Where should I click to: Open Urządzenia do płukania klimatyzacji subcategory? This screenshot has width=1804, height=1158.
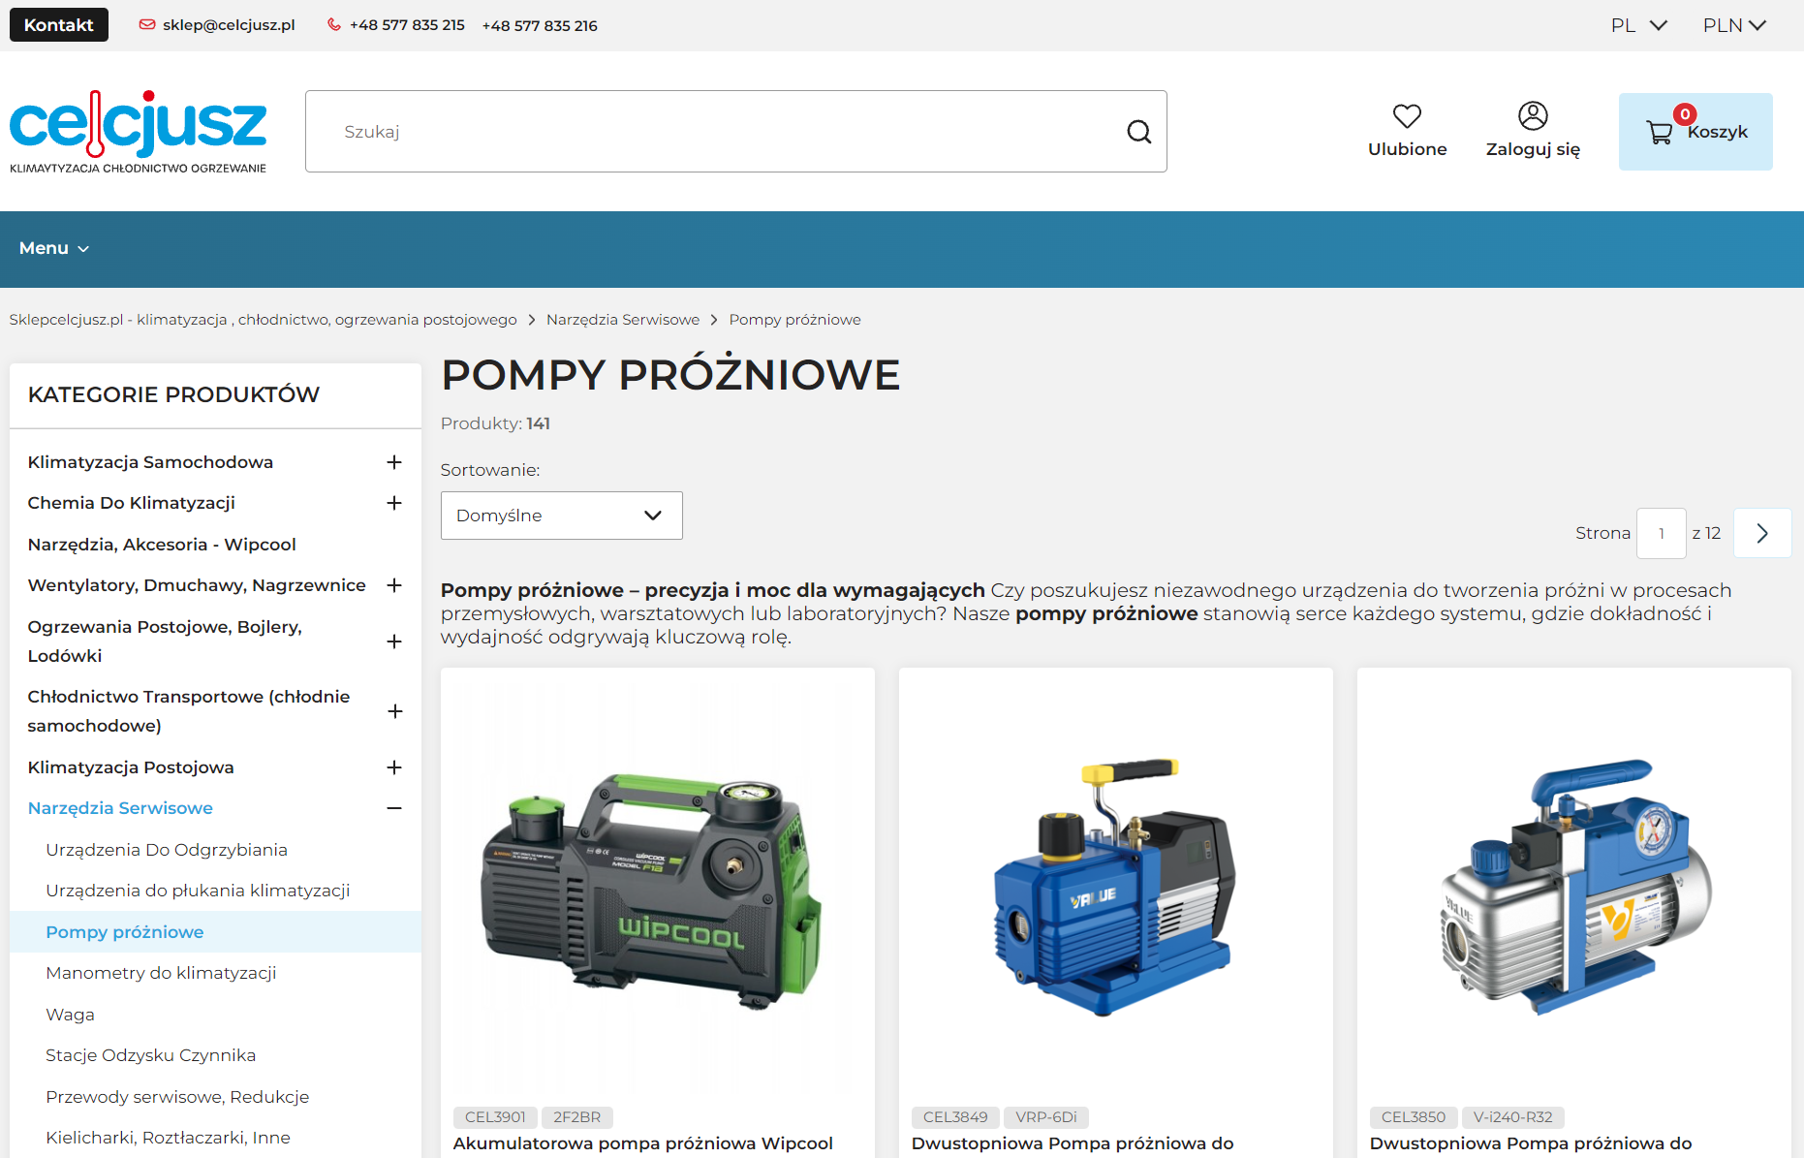point(198,891)
